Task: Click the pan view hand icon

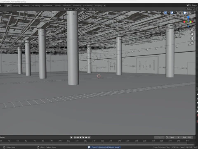Action: (192, 34)
